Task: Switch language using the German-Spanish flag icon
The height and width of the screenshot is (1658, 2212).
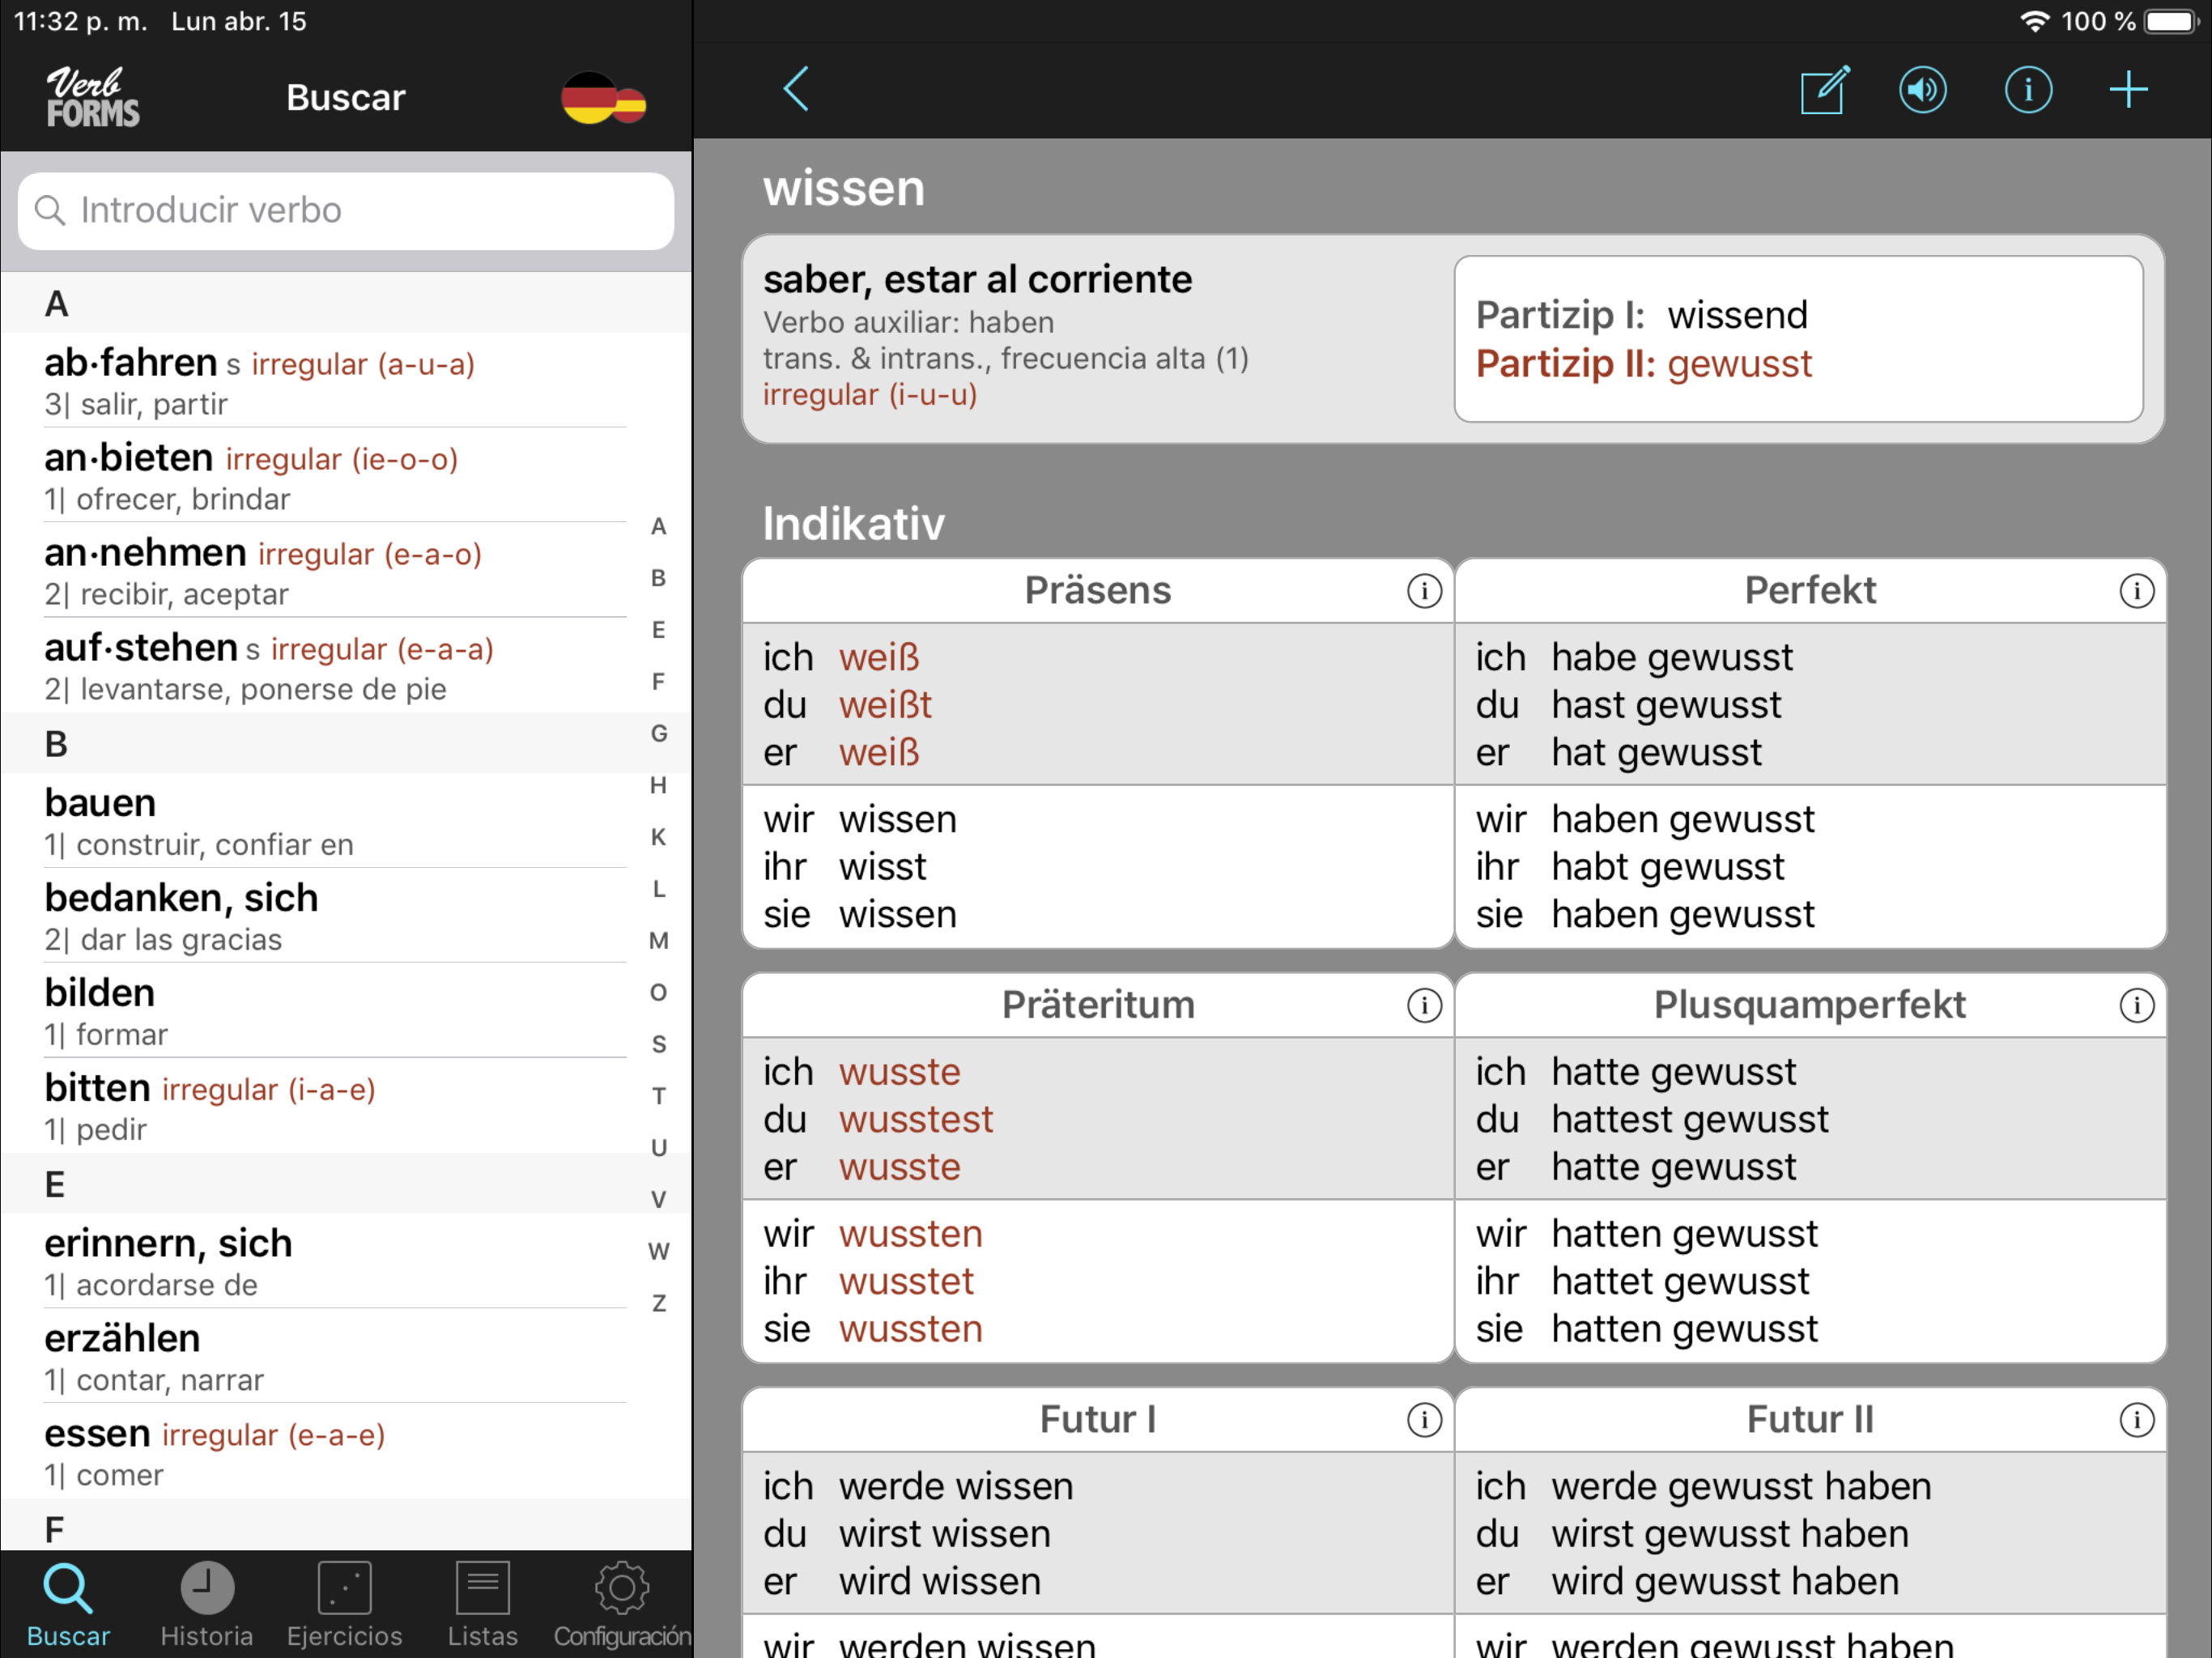Action: click(603, 98)
